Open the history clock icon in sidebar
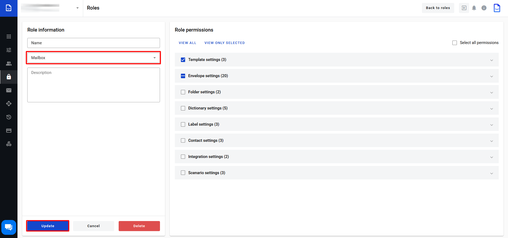The image size is (508, 238). coord(9,117)
